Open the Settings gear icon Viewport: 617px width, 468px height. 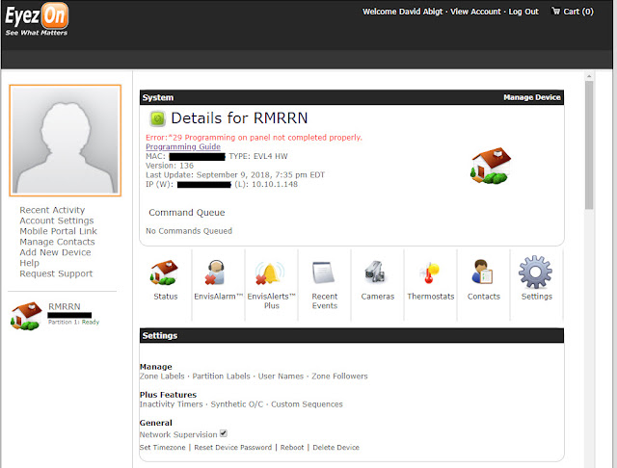(536, 272)
